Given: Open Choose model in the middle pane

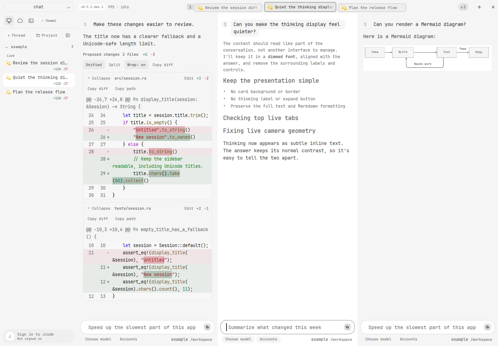Looking at the screenshot, I should 238,339.
